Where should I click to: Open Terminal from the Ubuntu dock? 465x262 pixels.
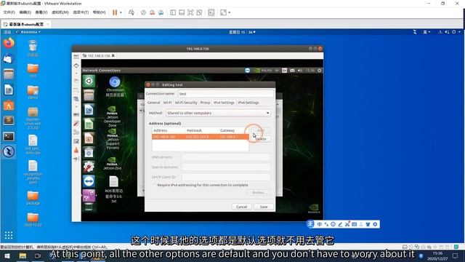[x=9, y=136]
